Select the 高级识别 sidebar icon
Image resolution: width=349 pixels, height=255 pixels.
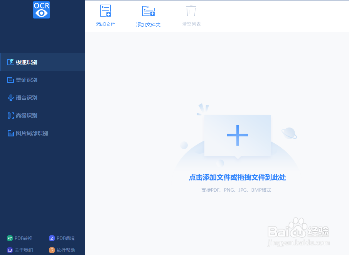coord(11,115)
